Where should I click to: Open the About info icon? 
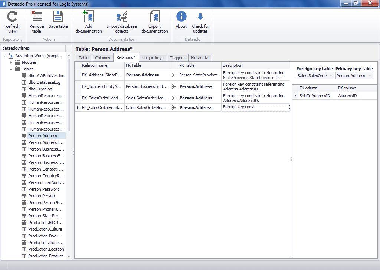click(181, 16)
